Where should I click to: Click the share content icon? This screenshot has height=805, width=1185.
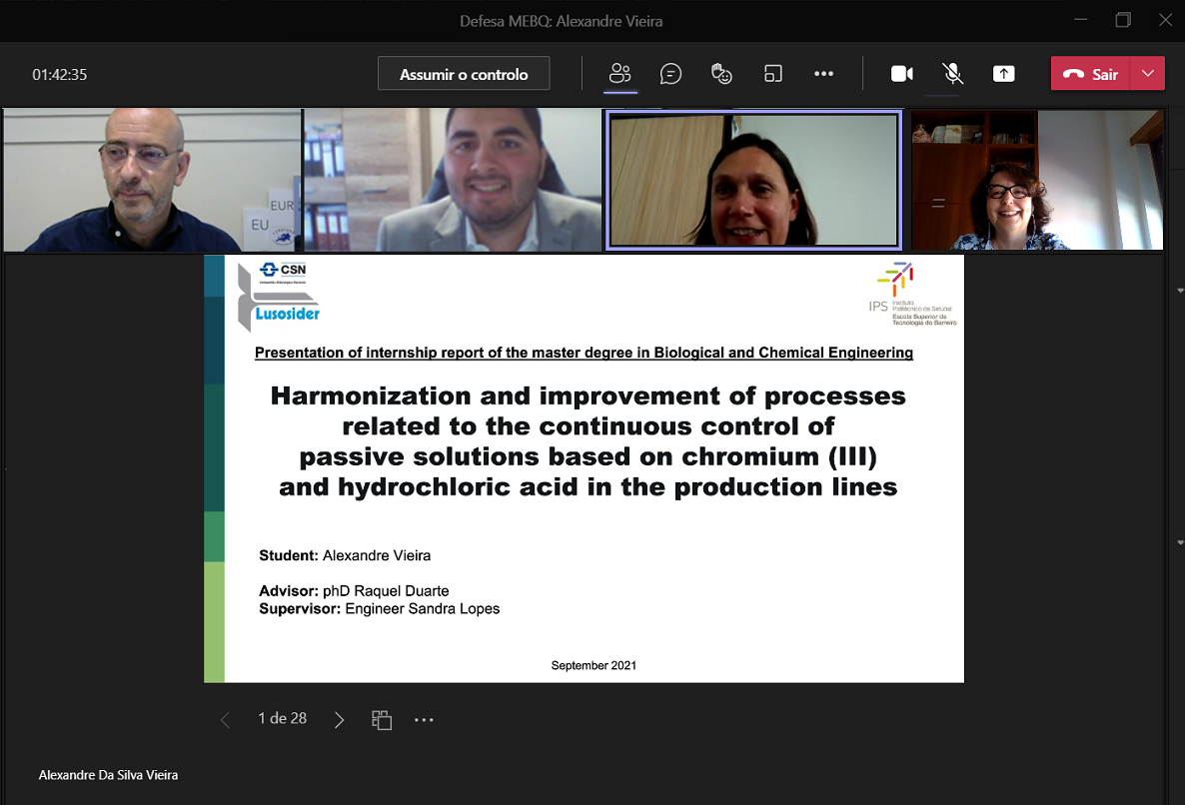[1003, 74]
